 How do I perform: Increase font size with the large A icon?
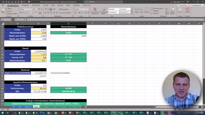[x=39, y=9]
